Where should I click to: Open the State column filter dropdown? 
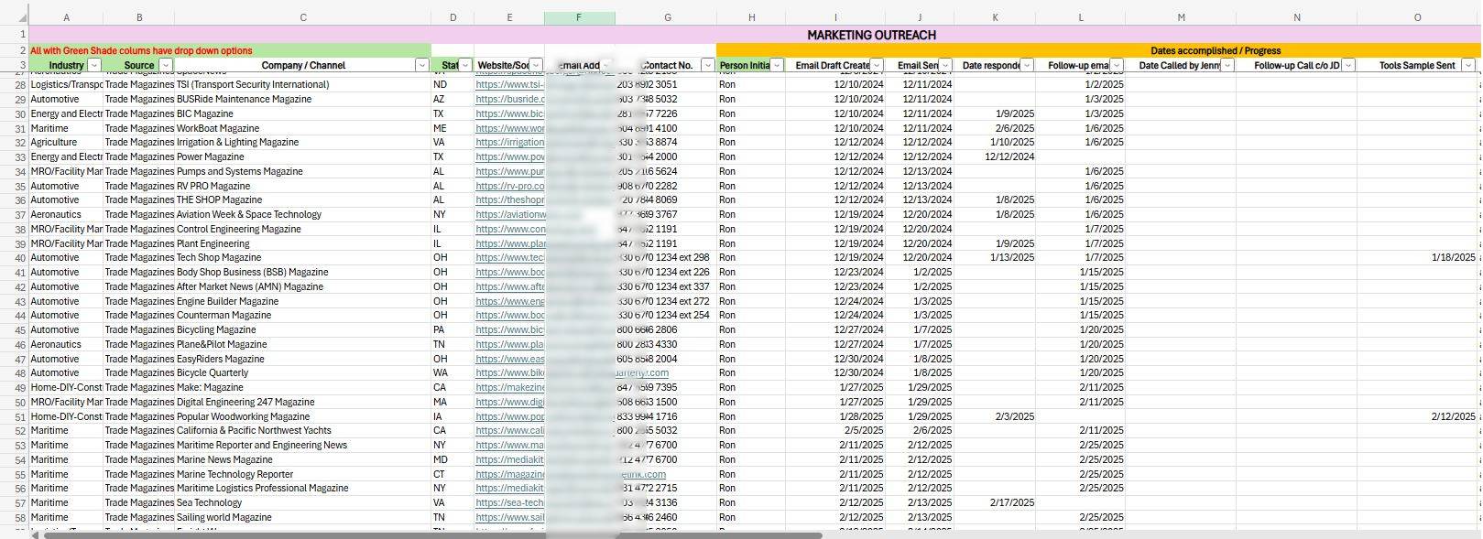(x=465, y=65)
